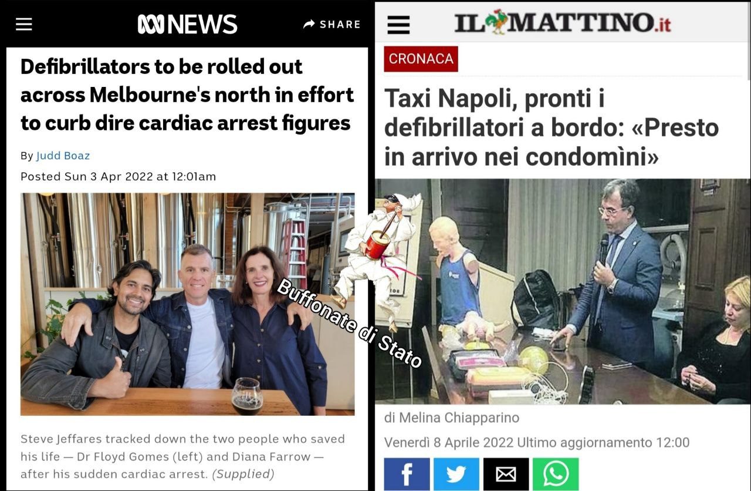Share article on Facebook
This screenshot has height=491, width=751.
(x=407, y=474)
